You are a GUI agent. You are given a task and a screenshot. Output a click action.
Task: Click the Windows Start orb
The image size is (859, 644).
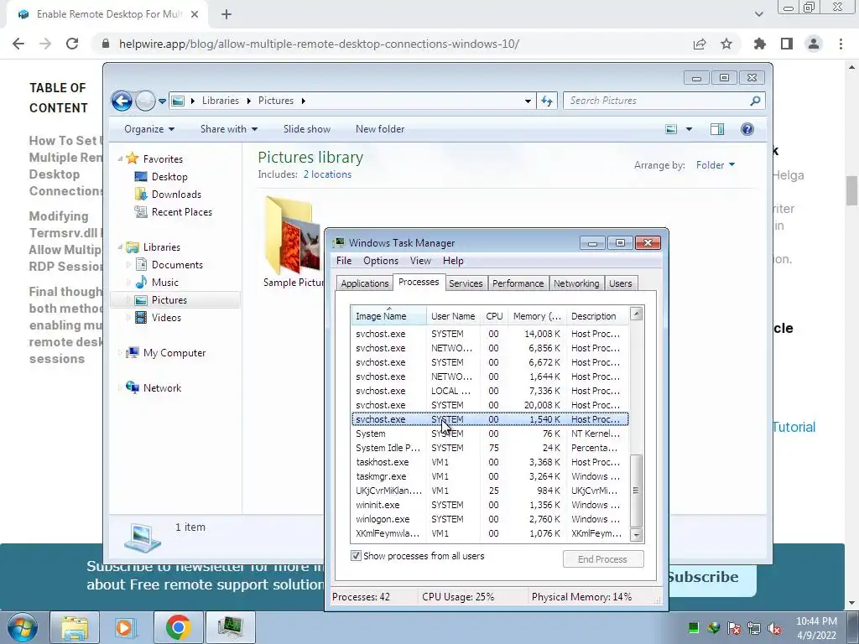coord(22,627)
